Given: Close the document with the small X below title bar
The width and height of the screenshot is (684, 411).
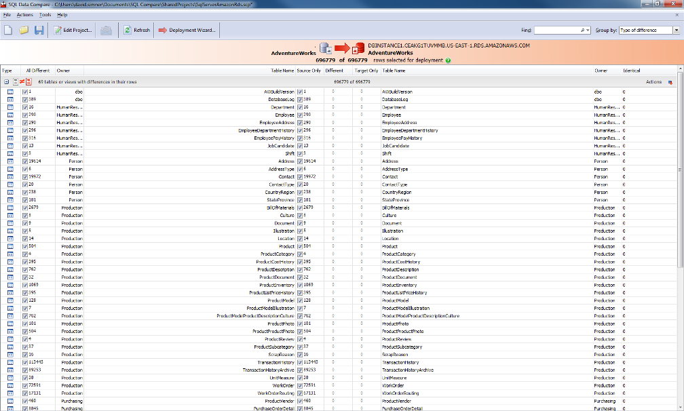Looking at the screenshot, I should coord(677,15).
